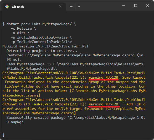
Task: Maximize the terminal window
Action: 136,6
